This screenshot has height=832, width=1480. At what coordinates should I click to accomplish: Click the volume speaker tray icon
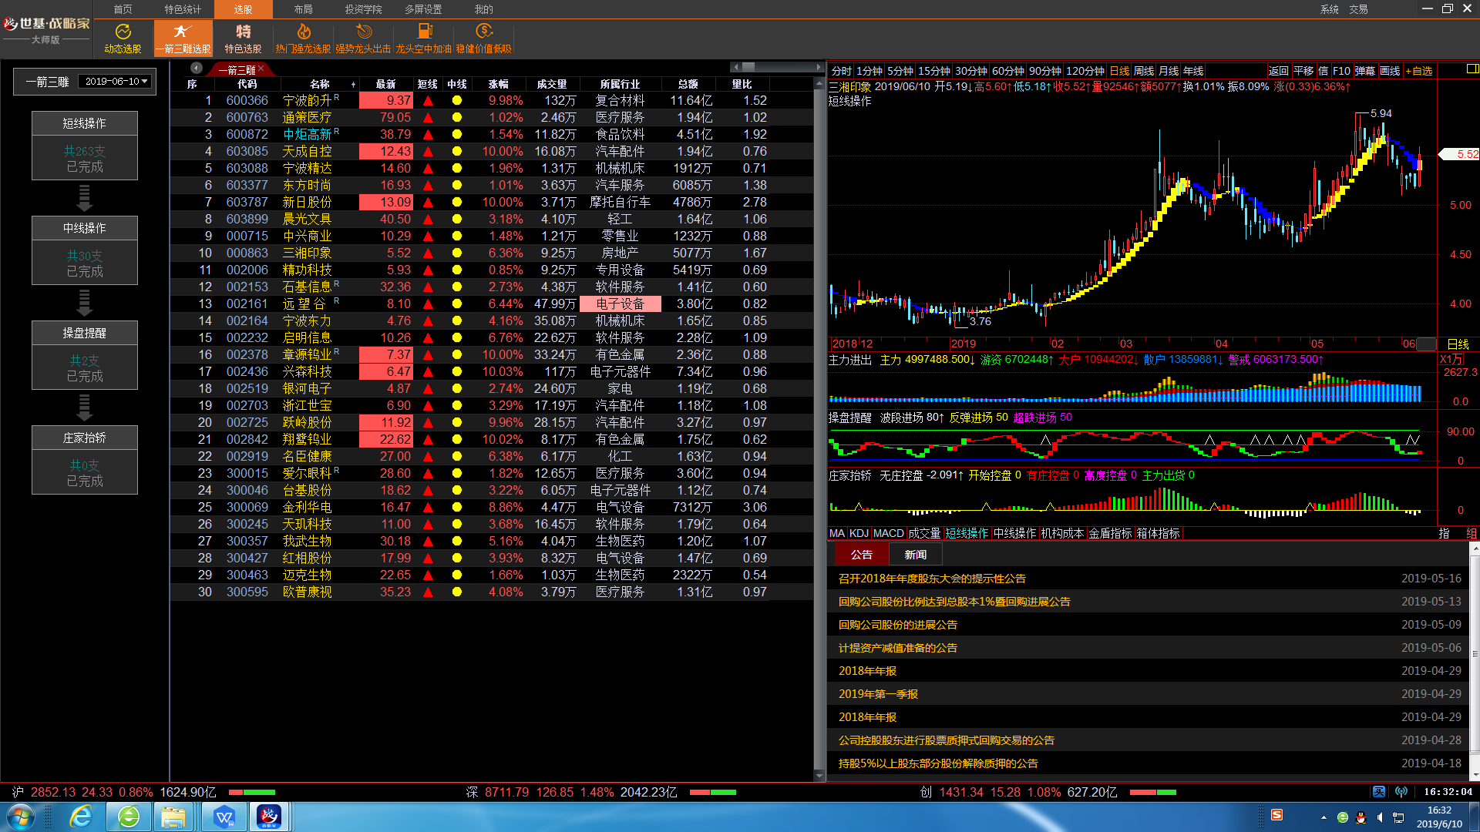point(1380,817)
